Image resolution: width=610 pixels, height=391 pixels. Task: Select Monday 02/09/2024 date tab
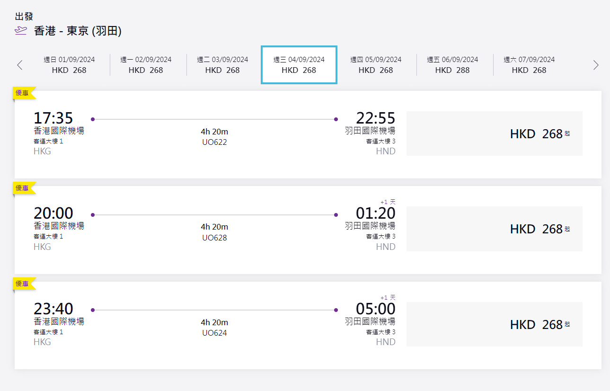(146, 65)
